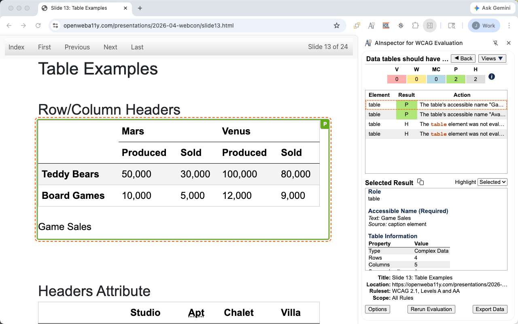Click the green P badge on table
Image resolution: width=518 pixels, height=324 pixels.
point(325,124)
